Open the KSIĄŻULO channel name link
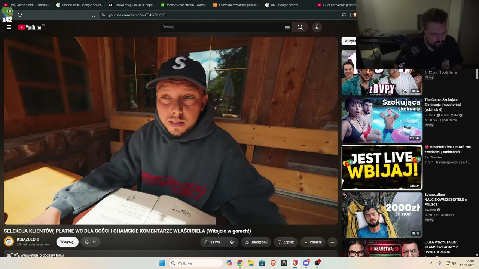 pos(26,239)
